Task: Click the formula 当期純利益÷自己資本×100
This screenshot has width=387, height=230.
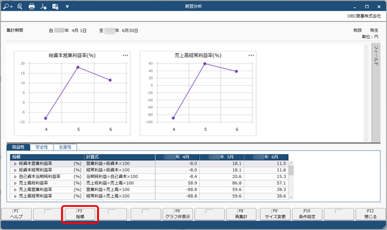Action: [x=112, y=177]
